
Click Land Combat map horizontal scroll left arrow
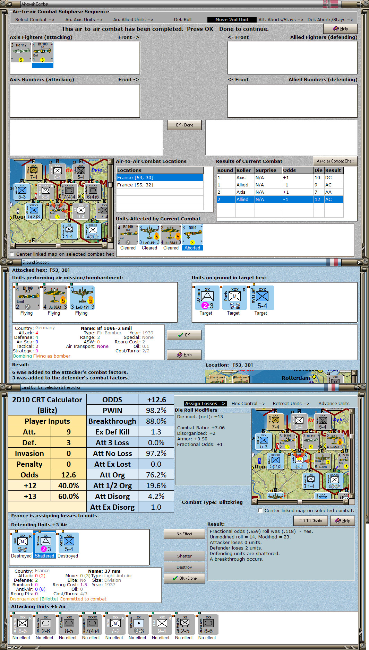[x=254, y=502]
